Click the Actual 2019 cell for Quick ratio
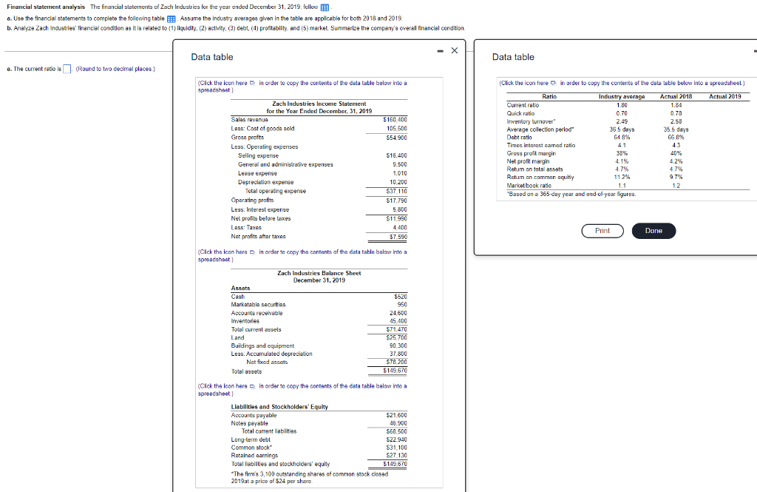Screen dimensions: 757x492 pos(724,113)
